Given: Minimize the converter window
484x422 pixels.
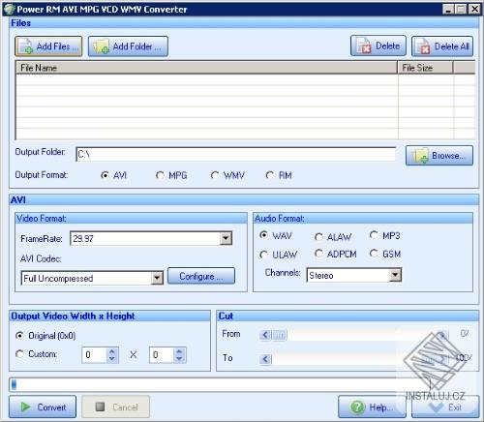Looking at the screenshot, I should (448, 9).
